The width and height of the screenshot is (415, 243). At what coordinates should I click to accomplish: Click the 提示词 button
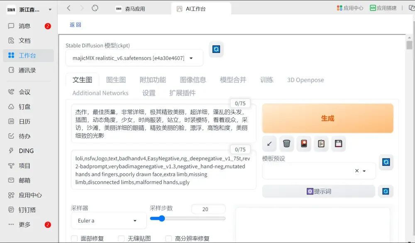pyautogui.click(x=319, y=191)
